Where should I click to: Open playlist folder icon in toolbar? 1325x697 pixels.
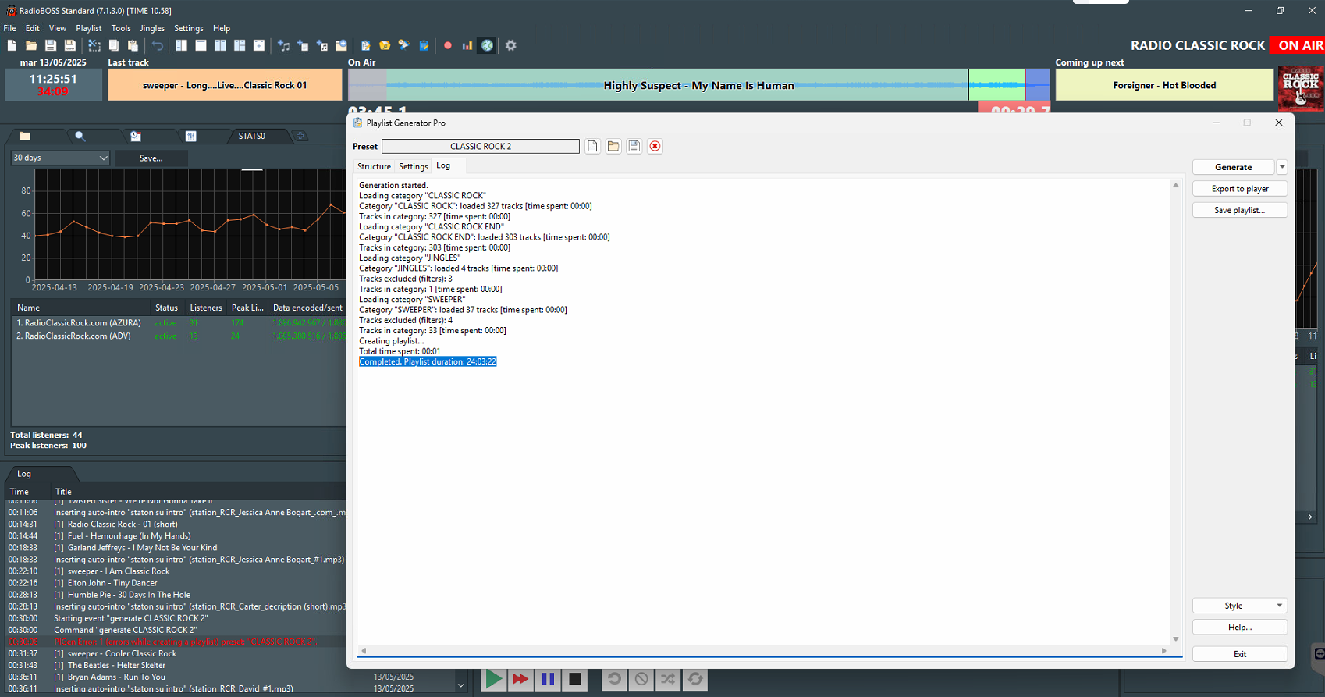tap(31, 46)
